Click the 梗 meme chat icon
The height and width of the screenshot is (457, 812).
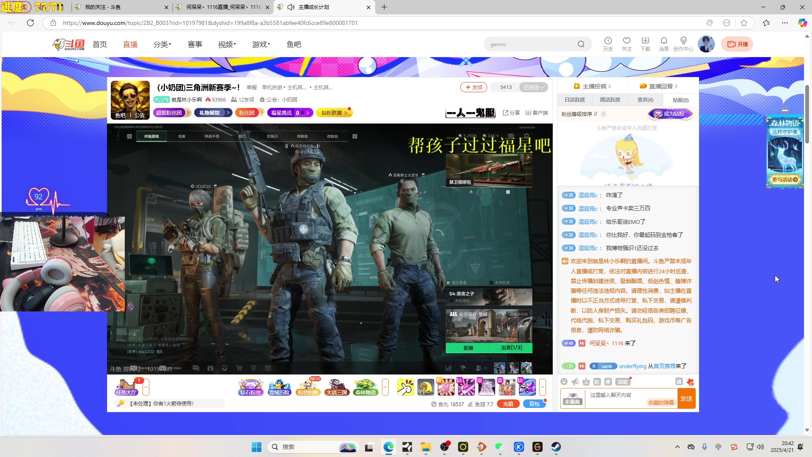[x=608, y=382]
